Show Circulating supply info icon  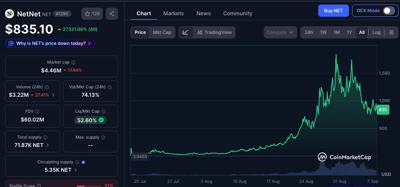point(77,162)
